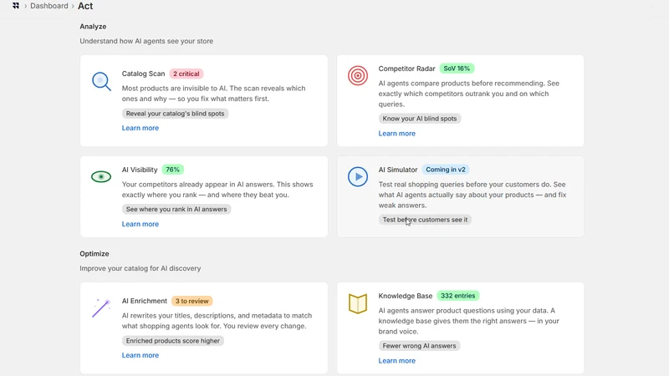Click 'Improve your catalog for AI discovery'
The height and width of the screenshot is (376, 669).
click(140, 268)
